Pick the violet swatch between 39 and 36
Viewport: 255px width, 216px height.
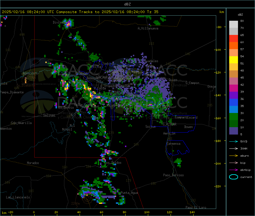(x=233, y=95)
